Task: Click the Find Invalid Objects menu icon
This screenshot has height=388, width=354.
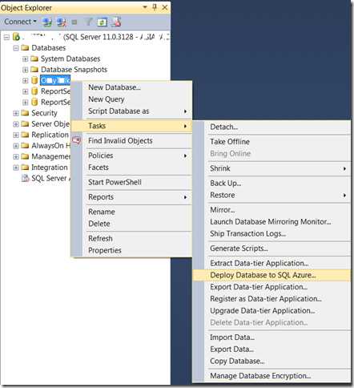Action: pos(77,140)
